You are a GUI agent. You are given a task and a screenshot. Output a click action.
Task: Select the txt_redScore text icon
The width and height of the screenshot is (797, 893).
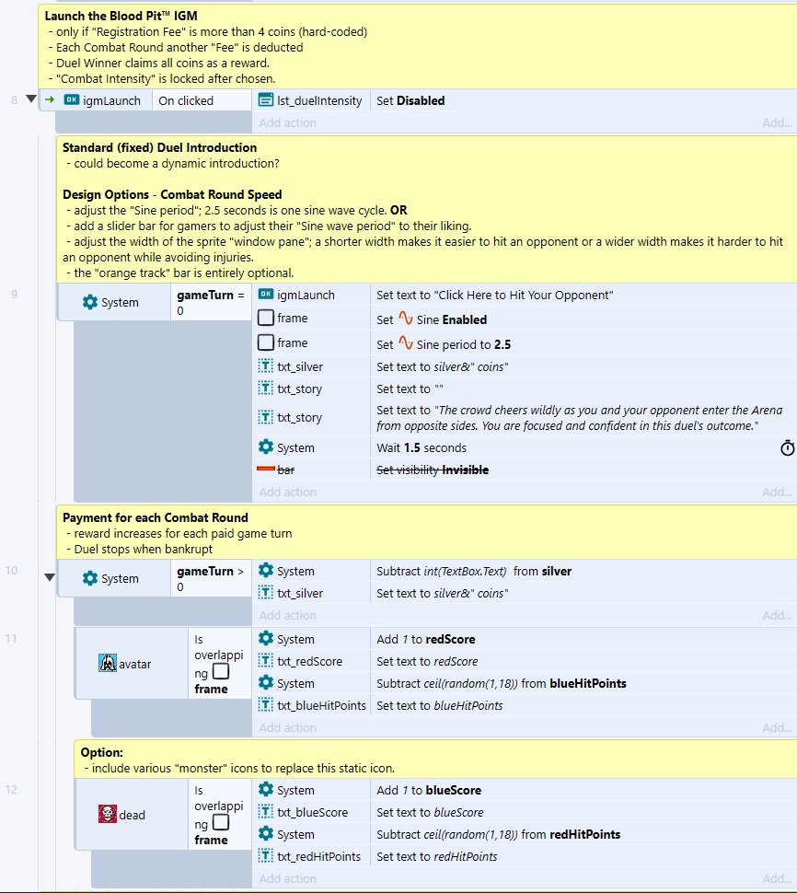point(266,661)
